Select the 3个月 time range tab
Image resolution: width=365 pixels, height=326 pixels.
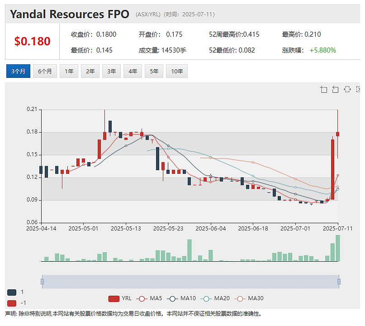click(18, 71)
